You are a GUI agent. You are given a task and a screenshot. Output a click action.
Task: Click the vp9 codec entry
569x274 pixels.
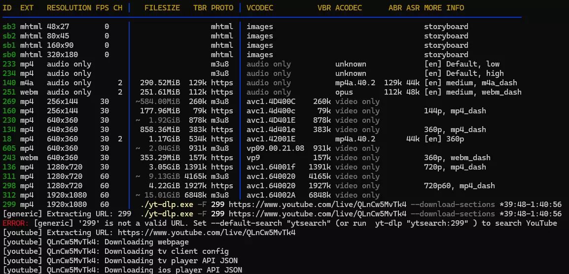pyautogui.click(x=253, y=158)
